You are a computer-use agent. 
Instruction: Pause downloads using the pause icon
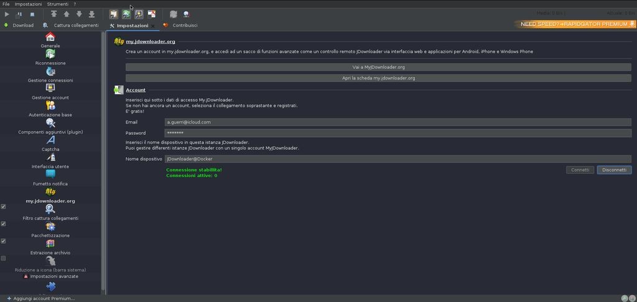19,14
